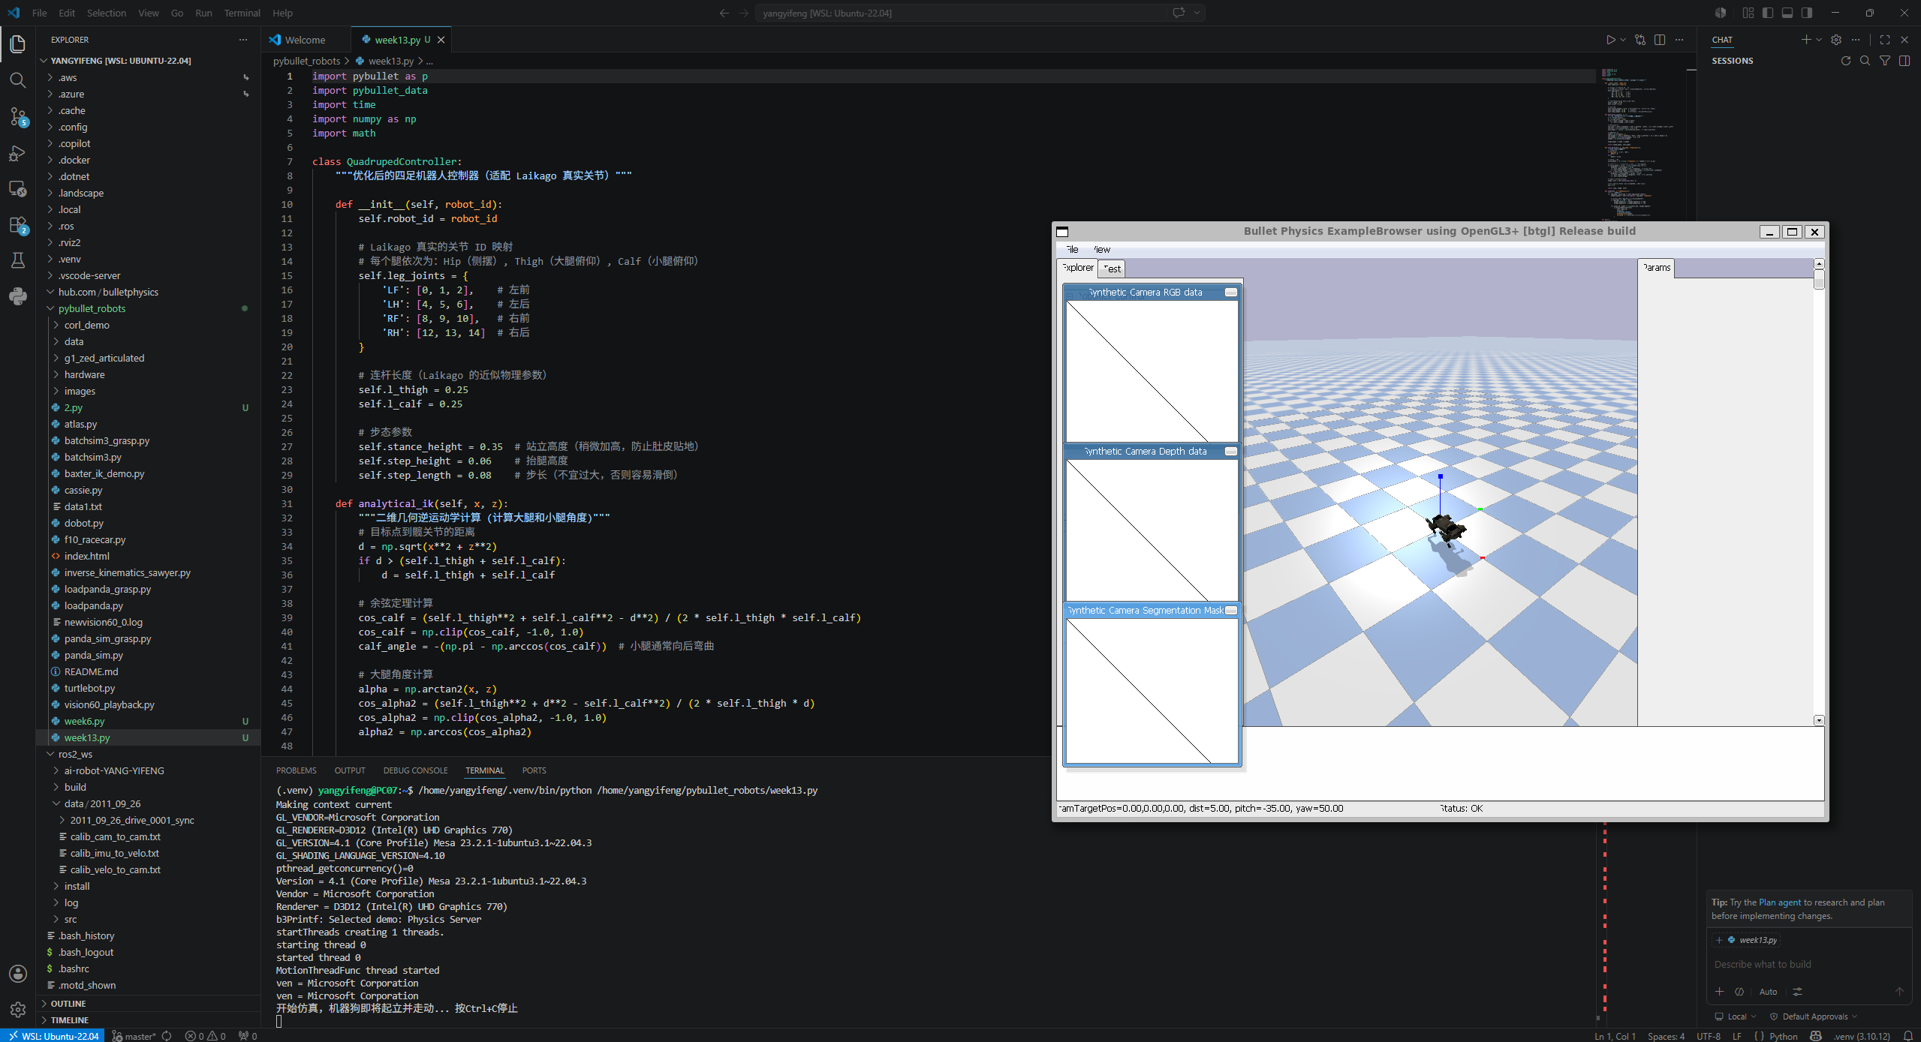Open Customize Layout icon in title bar

point(1748,13)
